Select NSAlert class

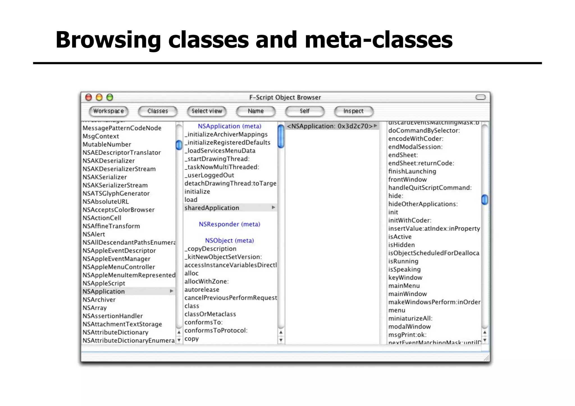tap(93, 234)
